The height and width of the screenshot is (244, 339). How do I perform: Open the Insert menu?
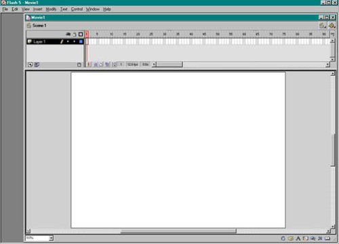(37, 9)
